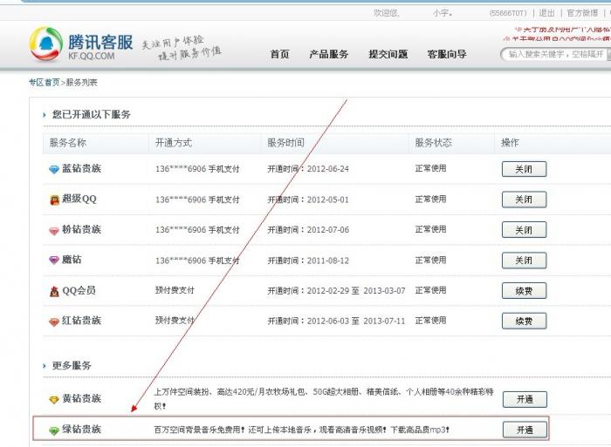611x447 pixels.
Task: Click the 开通方式 column header
Action: [x=174, y=143]
